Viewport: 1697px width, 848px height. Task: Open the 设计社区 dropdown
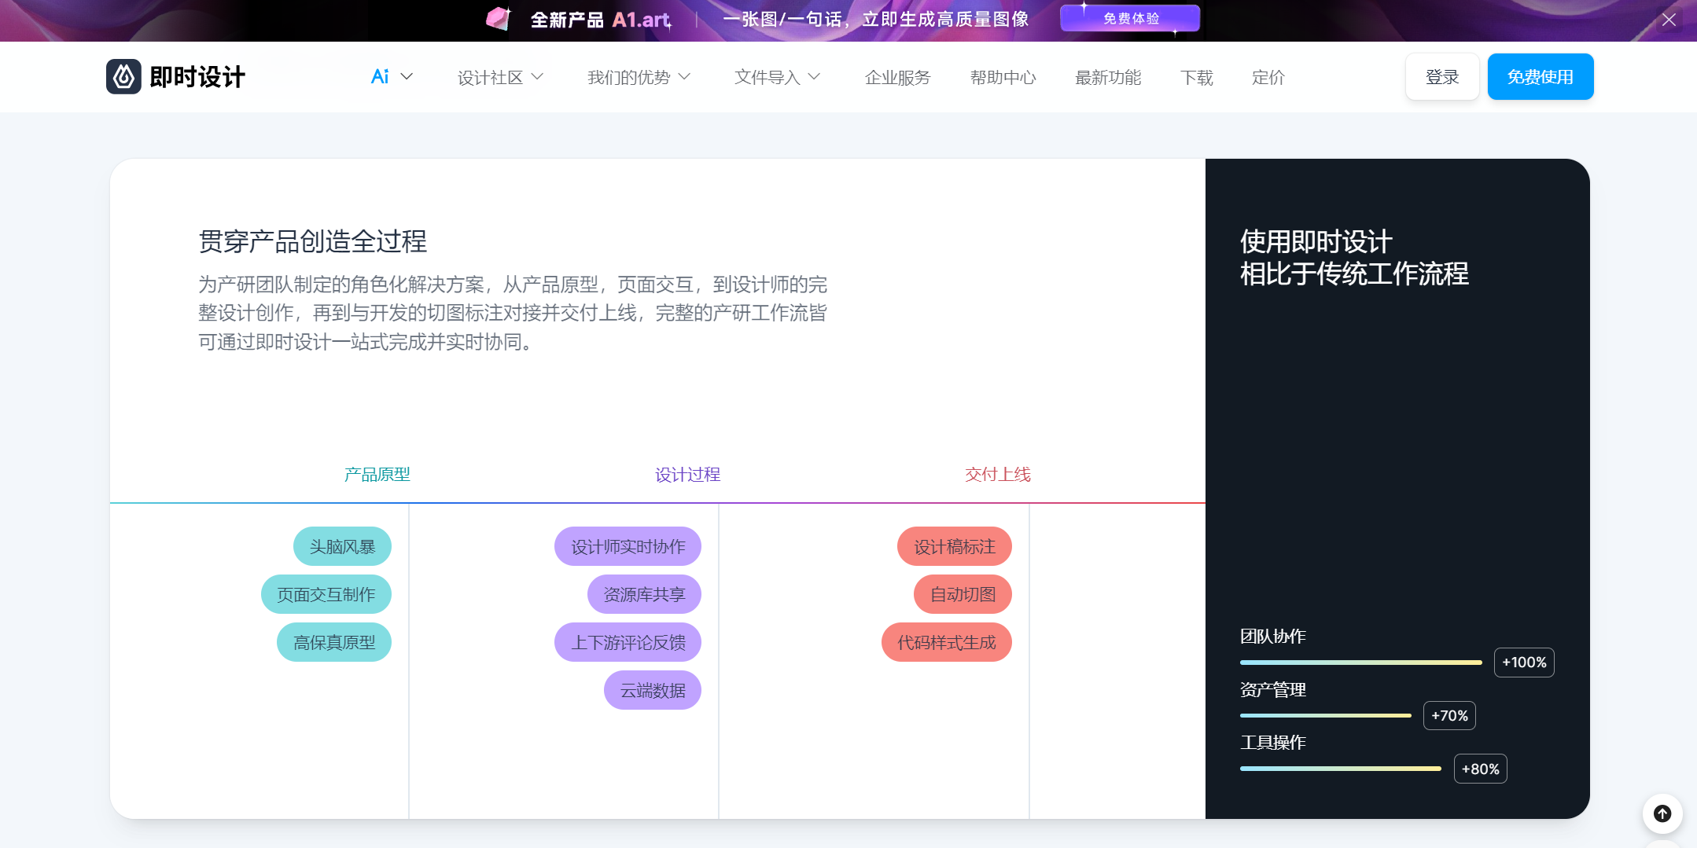[x=500, y=77]
